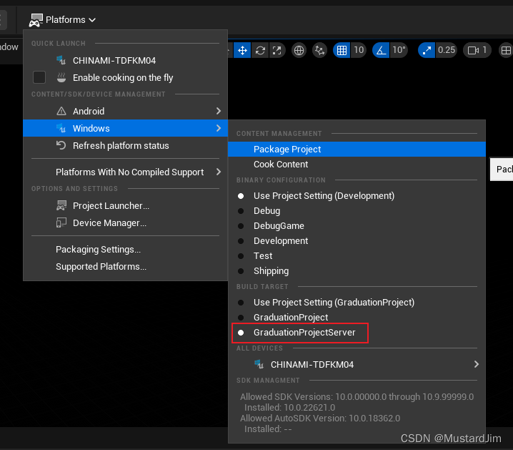Open the grid snap value 10
Screen dimensions: 513x450
coord(359,50)
